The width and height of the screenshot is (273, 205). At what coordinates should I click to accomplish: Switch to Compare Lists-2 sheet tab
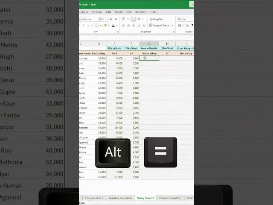click(x=94, y=198)
